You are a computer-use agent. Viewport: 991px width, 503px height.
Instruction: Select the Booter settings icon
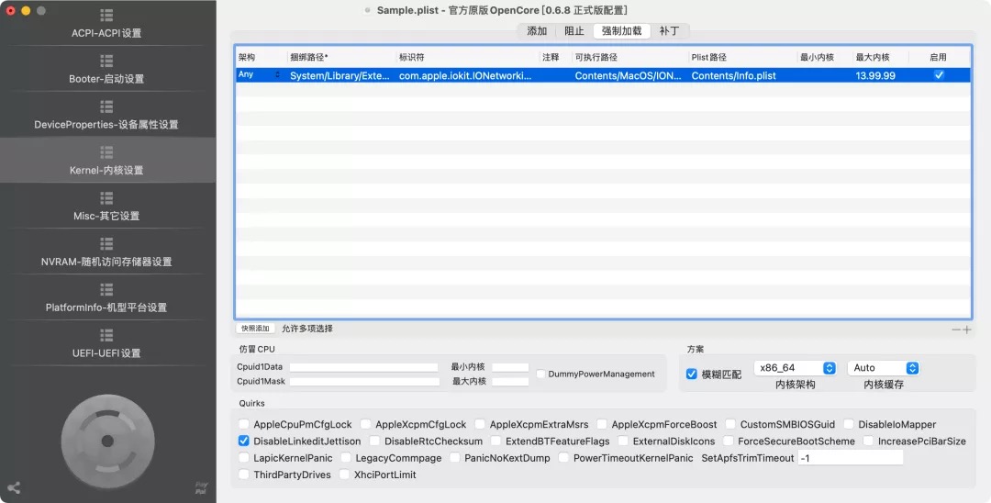coord(106,61)
